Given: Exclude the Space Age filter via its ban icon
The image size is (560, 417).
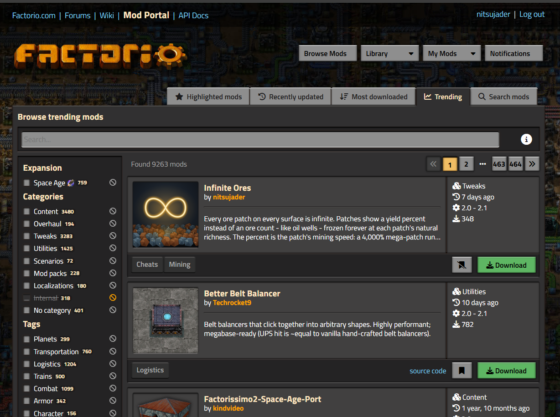Looking at the screenshot, I should [113, 183].
